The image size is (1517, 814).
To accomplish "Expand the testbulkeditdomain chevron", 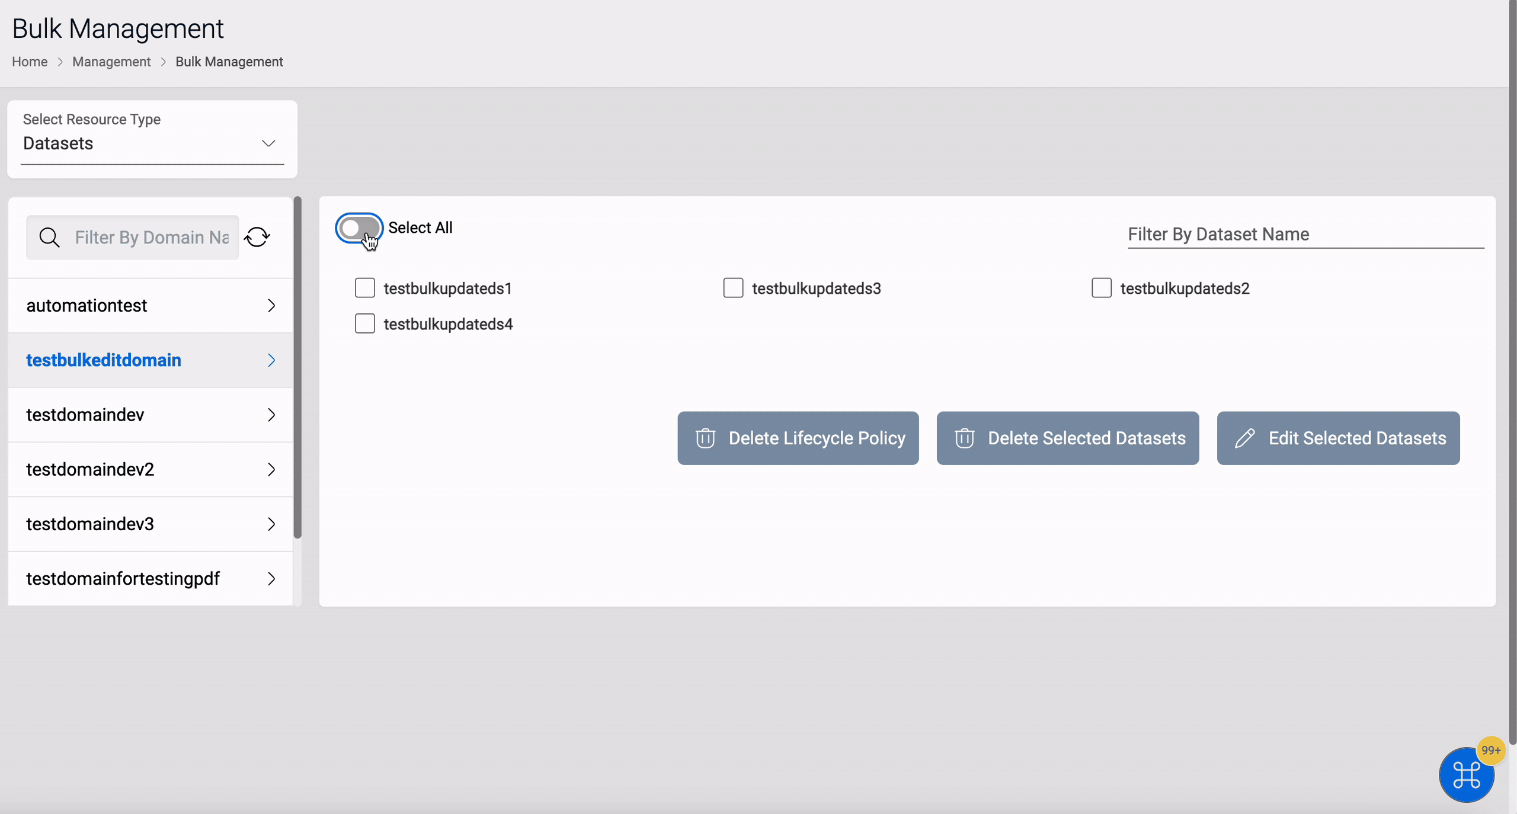I will pyautogui.click(x=271, y=360).
